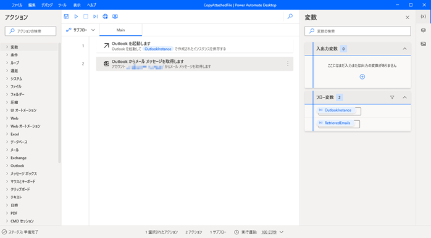Click the Outlook launch action icon
This screenshot has height=238, width=431.
point(106,46)
